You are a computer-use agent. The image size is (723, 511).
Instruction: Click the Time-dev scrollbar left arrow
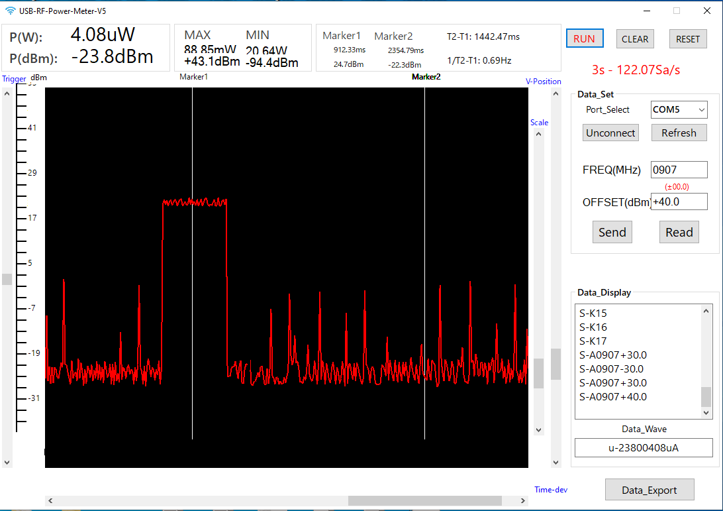pyautogui.click(x=51, y=500)
